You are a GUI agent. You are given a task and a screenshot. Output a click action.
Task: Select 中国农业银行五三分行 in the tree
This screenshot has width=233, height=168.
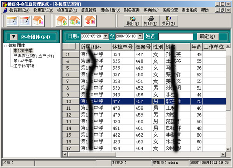point(34,55)
